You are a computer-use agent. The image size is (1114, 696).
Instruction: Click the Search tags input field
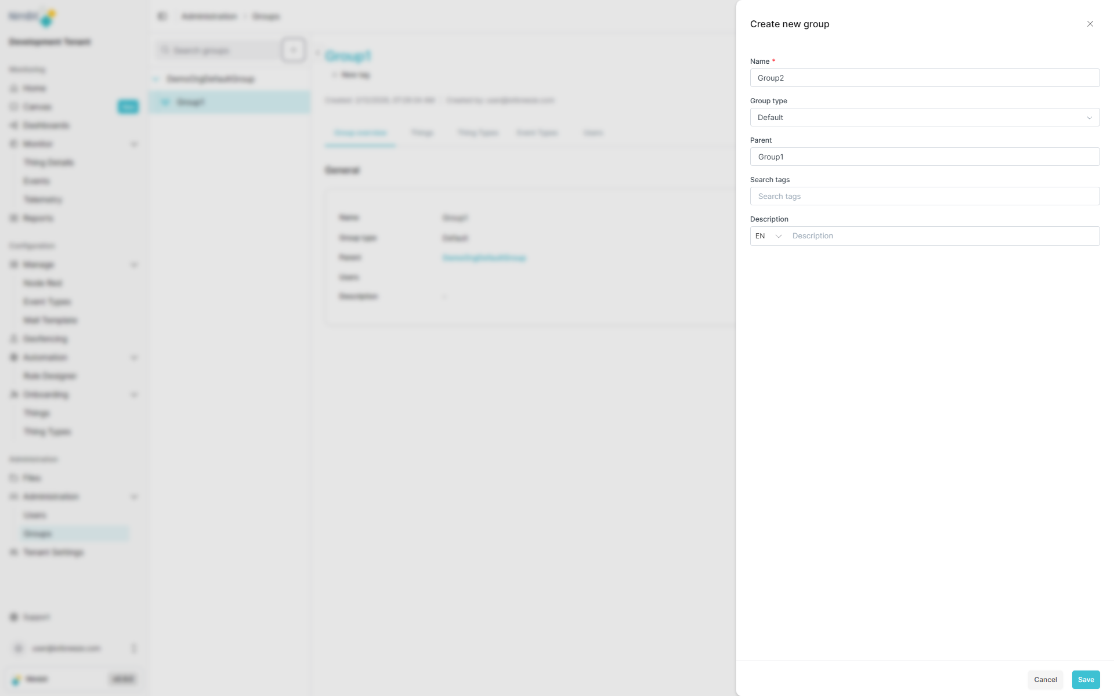[x=924, y=196]
